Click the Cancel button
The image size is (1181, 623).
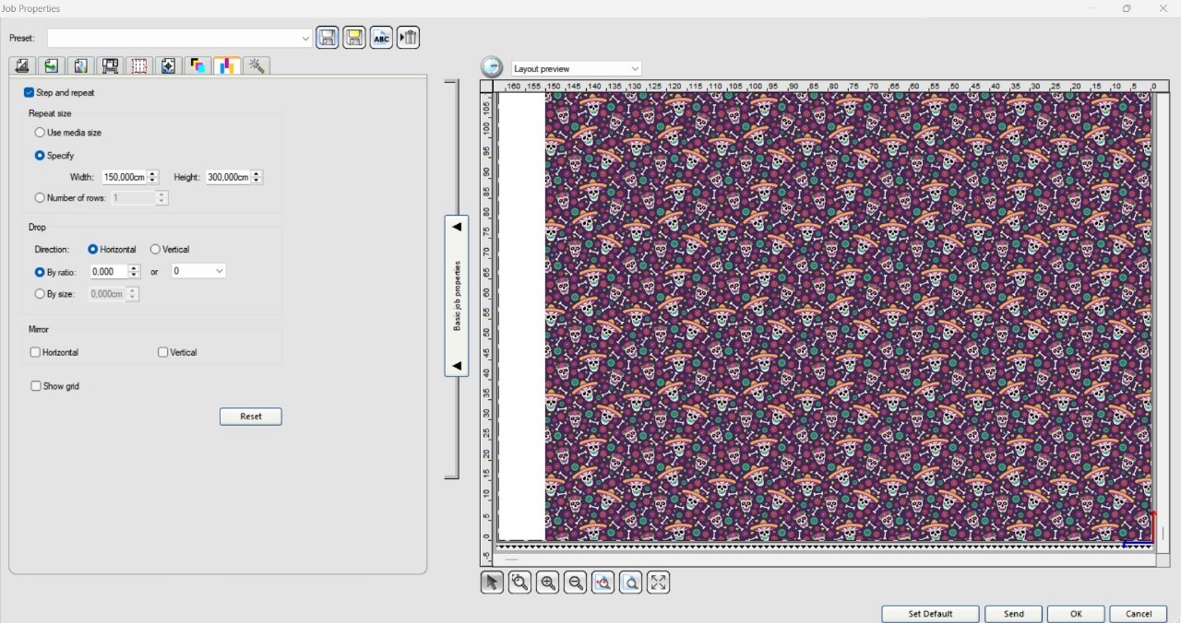pos(1139,614)
